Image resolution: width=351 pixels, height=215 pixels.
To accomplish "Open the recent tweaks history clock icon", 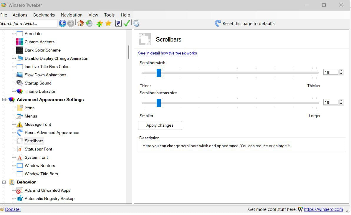I will (89, 23).
